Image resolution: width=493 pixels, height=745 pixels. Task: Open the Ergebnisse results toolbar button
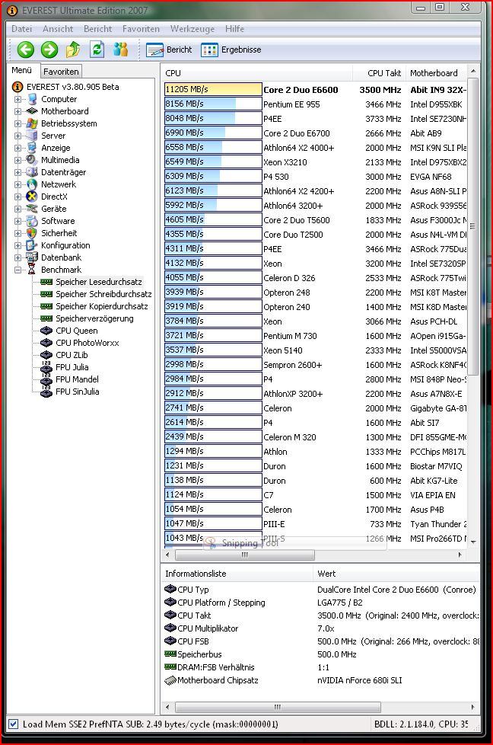click(x=231, y=50)
